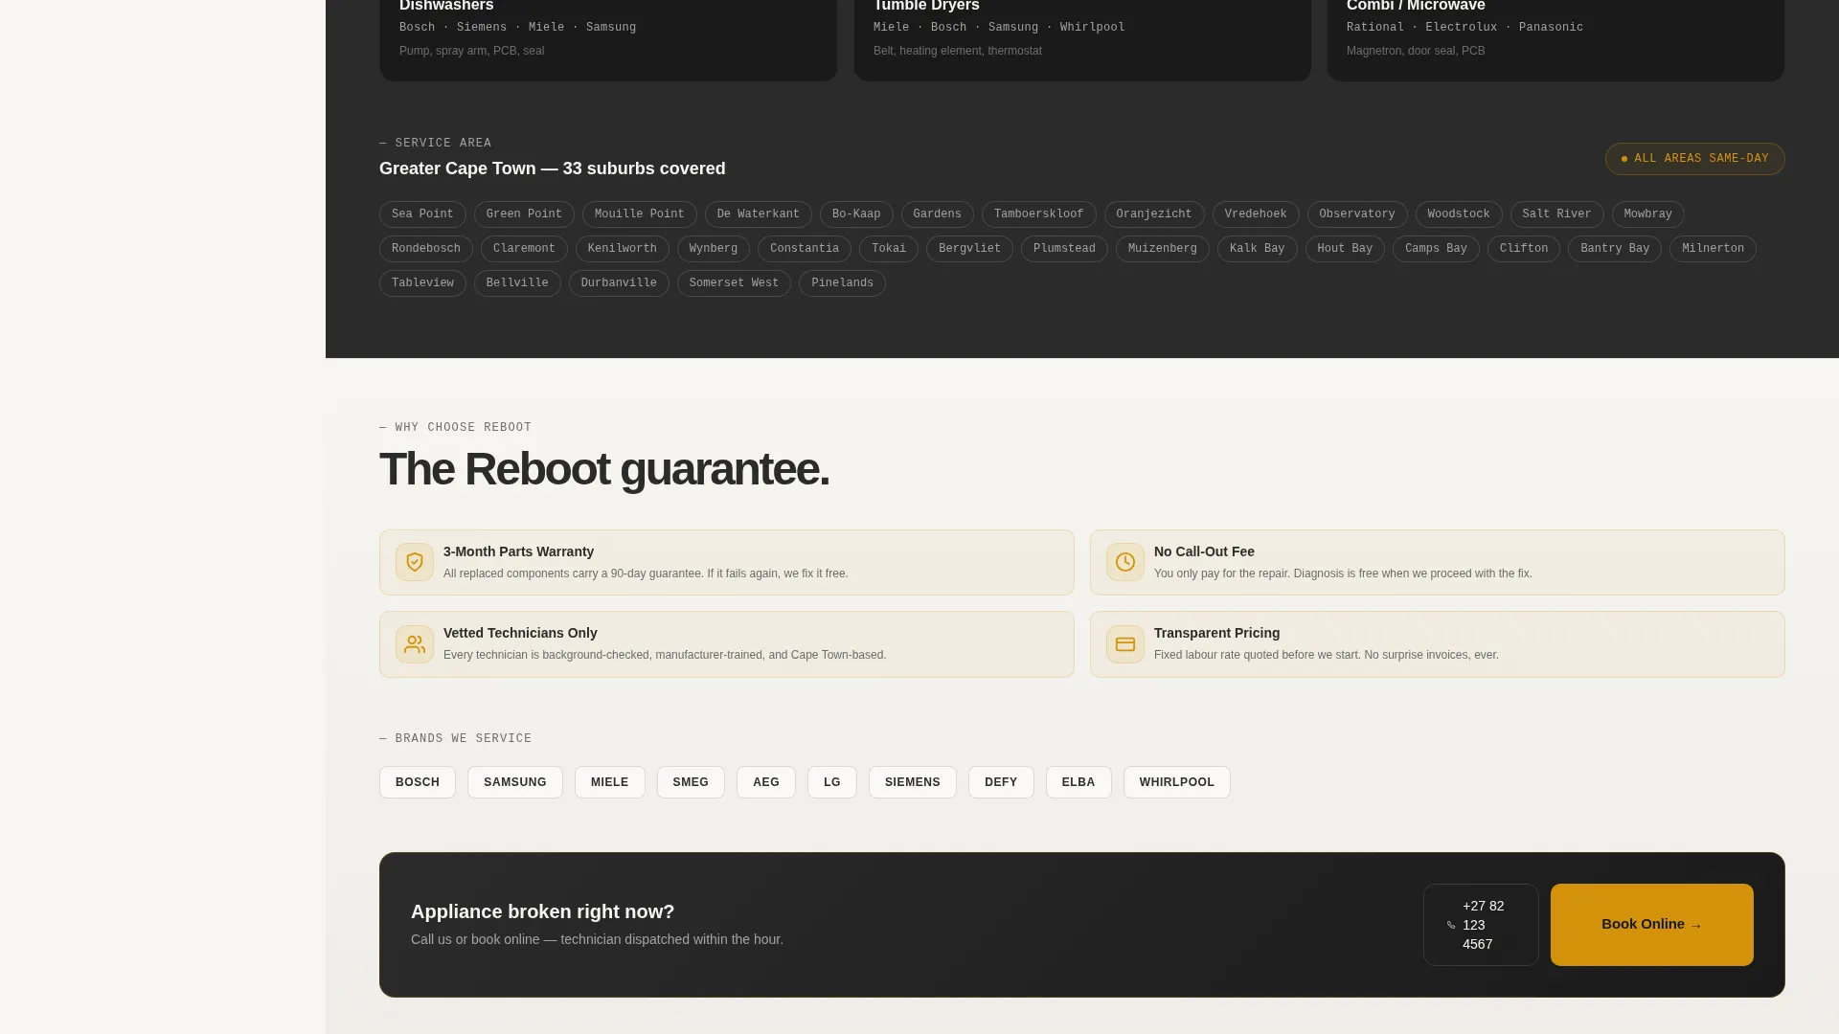Open the Dishwashers service card

click(608, 38)
